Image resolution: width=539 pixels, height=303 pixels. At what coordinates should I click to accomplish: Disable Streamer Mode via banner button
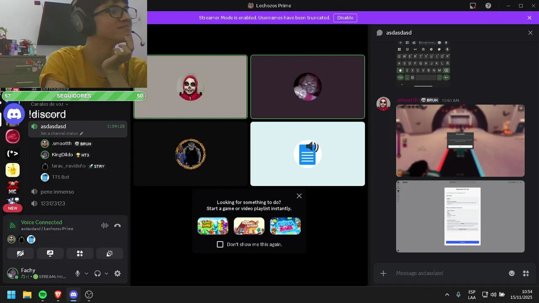point(345,18)
